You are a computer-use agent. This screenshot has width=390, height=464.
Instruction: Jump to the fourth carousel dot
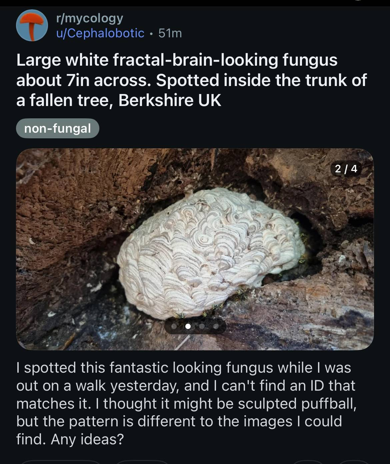pyautogui.click(x=216, y=326)
